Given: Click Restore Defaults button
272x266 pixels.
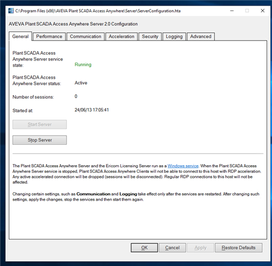Looking at the screenshot, I should pyautogui.click(x=239, y=248).
